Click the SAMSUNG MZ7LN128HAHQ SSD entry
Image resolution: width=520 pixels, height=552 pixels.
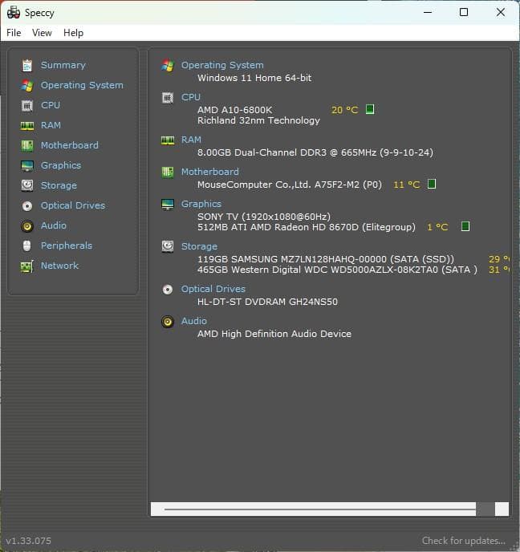pos(326,259)
